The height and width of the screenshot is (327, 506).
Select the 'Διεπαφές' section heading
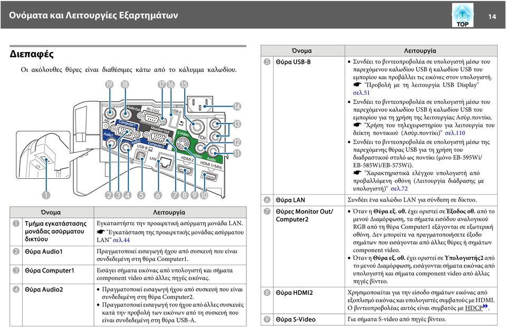[31, 53]
